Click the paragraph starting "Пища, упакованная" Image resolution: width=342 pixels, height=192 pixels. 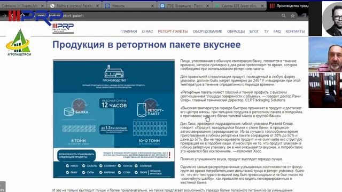pos(239,65)
